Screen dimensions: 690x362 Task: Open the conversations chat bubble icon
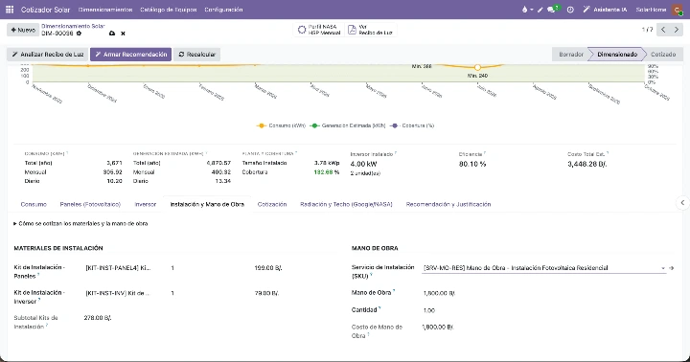(x=551, y=10)
